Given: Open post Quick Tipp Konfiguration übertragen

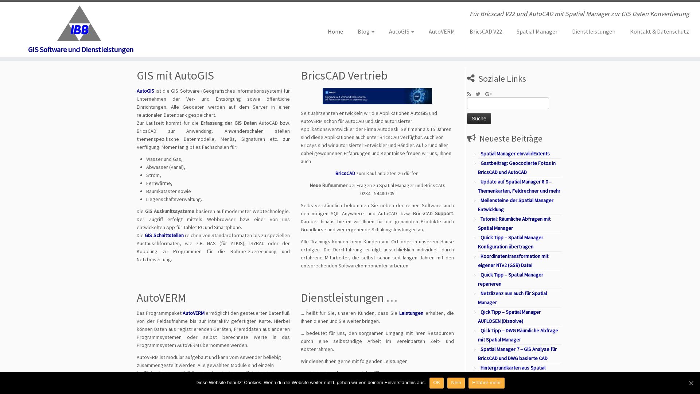Looking at the screenshot, I should pos(510,242).
